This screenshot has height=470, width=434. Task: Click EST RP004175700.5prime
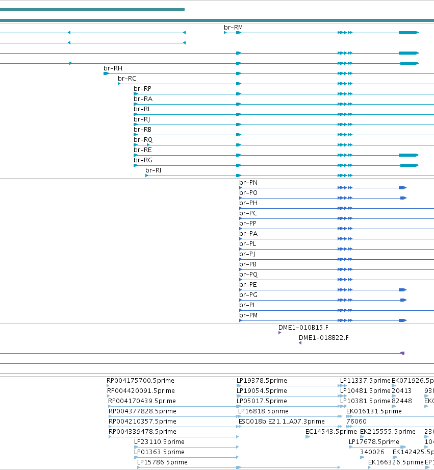click(x=140, y=381)
